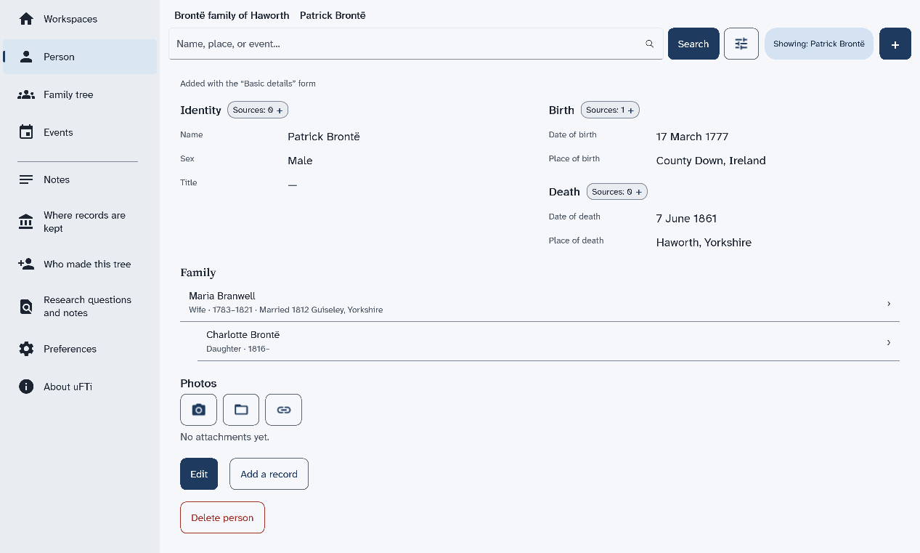920x553 pixels.
Task: Click the add-person icon for tree makers
Action: click(26, 264)
